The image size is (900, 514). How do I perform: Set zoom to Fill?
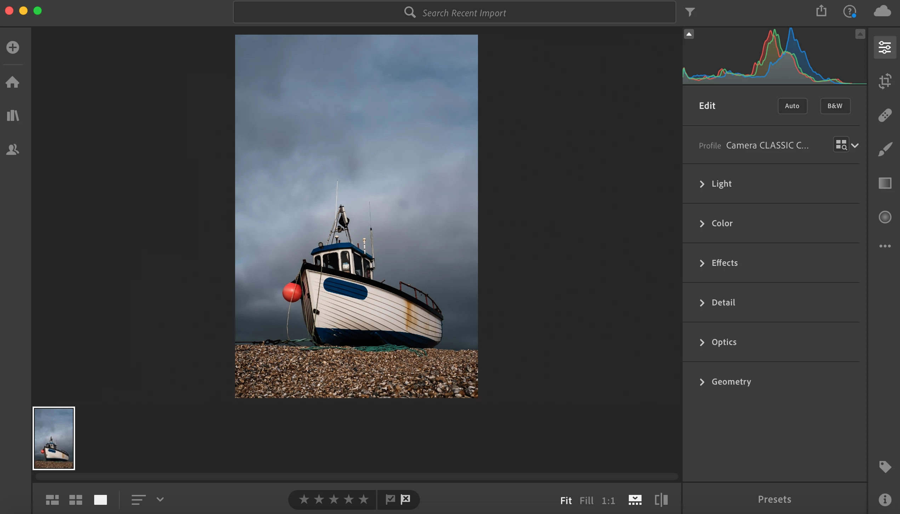tap(586, 501)
